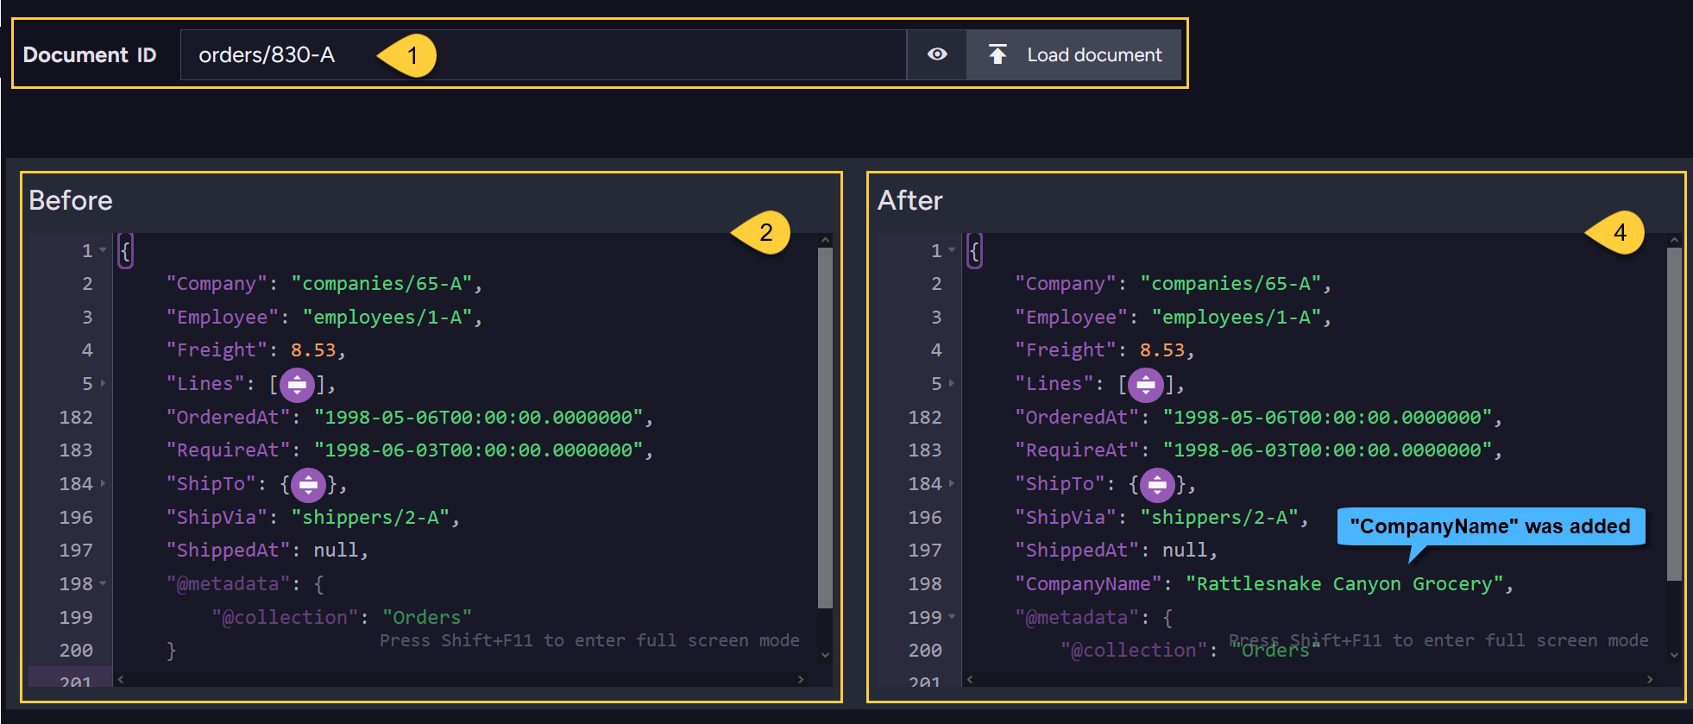Unfold line 184 gutter arrow in Before panel
This screenshot has width=1693, height=724.
[x=103, y=483]
